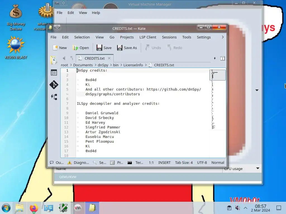Viewport: 286px width, 214px height.
Task: Click the Open file toolbar button
Action: (x=81, y=48)
